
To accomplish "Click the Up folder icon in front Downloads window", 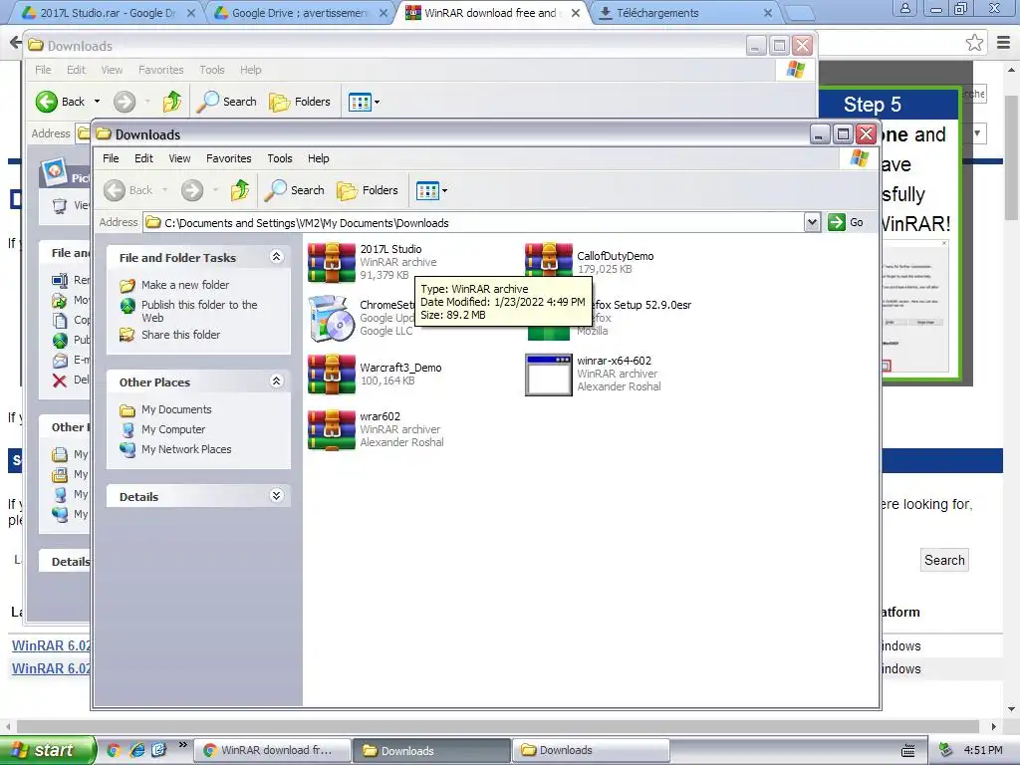I will point(240,190).
